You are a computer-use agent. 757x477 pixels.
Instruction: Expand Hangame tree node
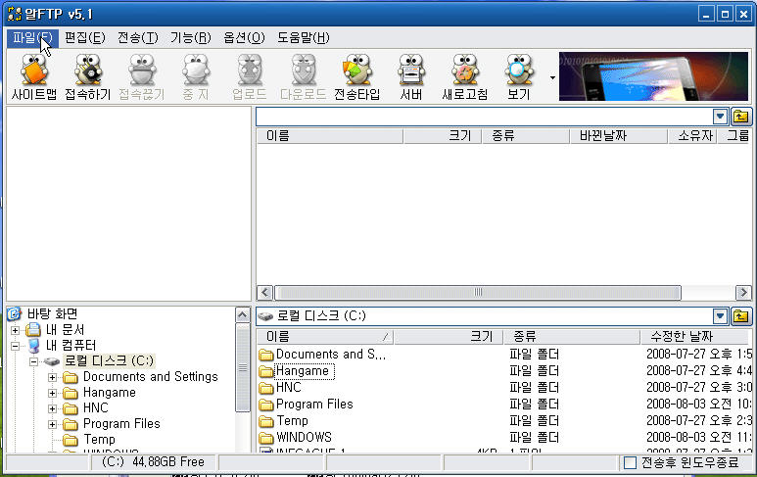tap(52, 393)
